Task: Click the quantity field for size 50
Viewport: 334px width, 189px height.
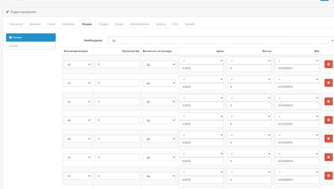Action: tap(117, 158)
